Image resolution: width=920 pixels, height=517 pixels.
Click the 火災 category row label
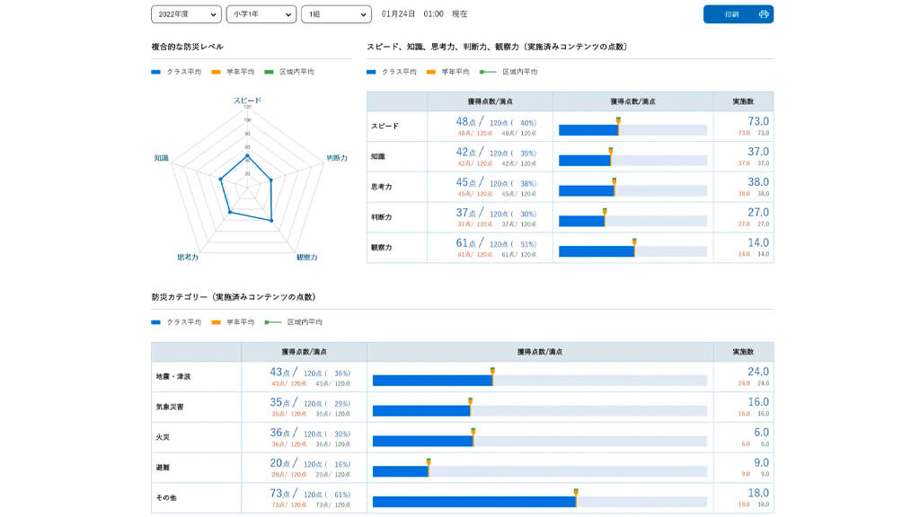[x=163, y=437]
